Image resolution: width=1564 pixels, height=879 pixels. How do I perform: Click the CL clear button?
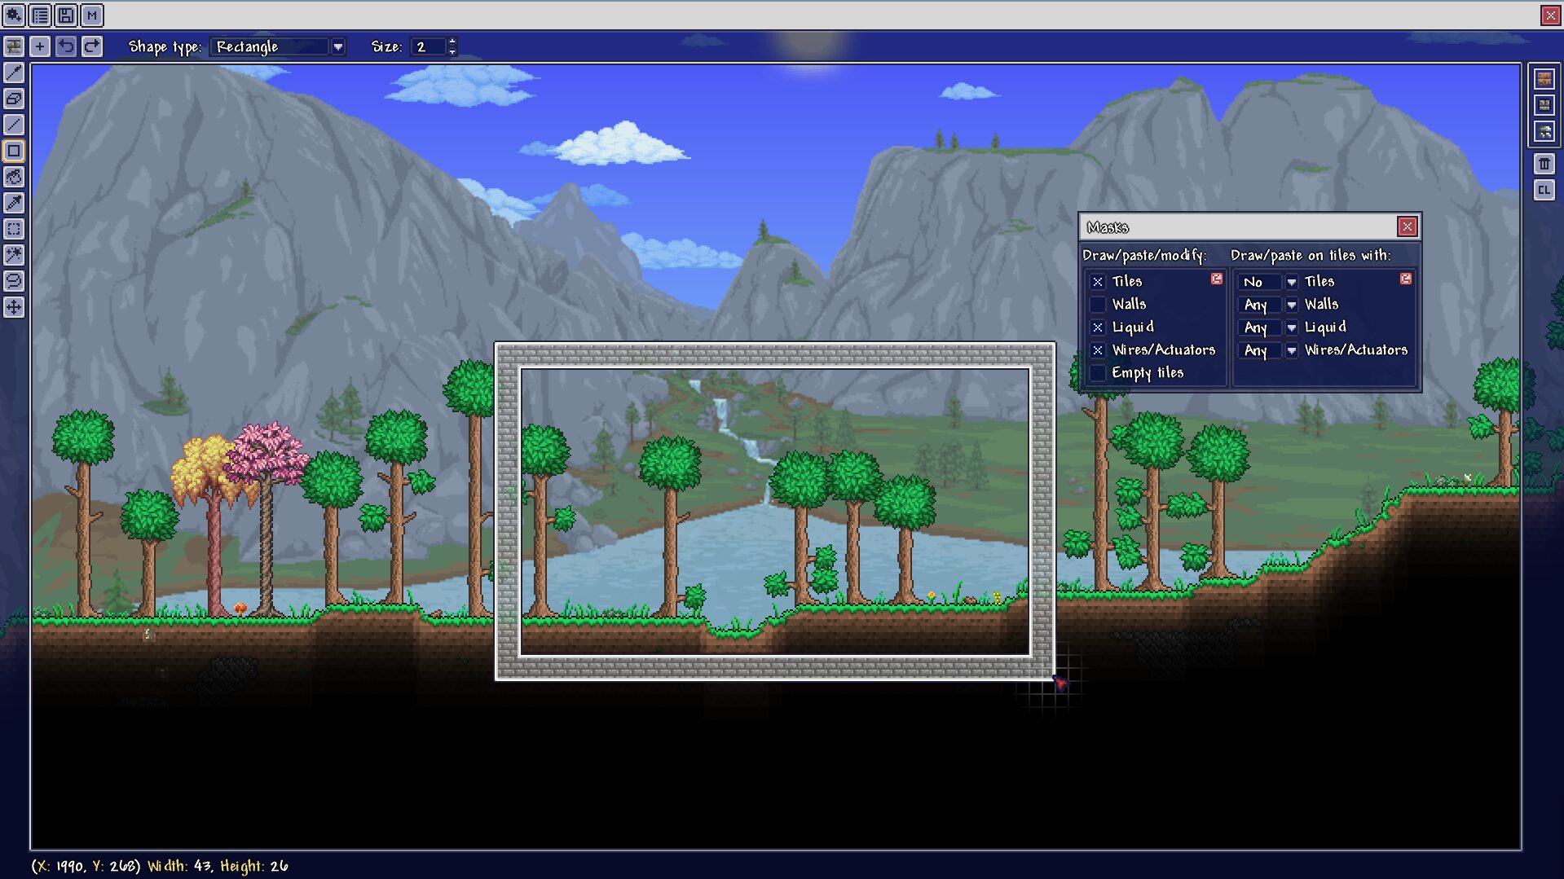[1544, 190]
